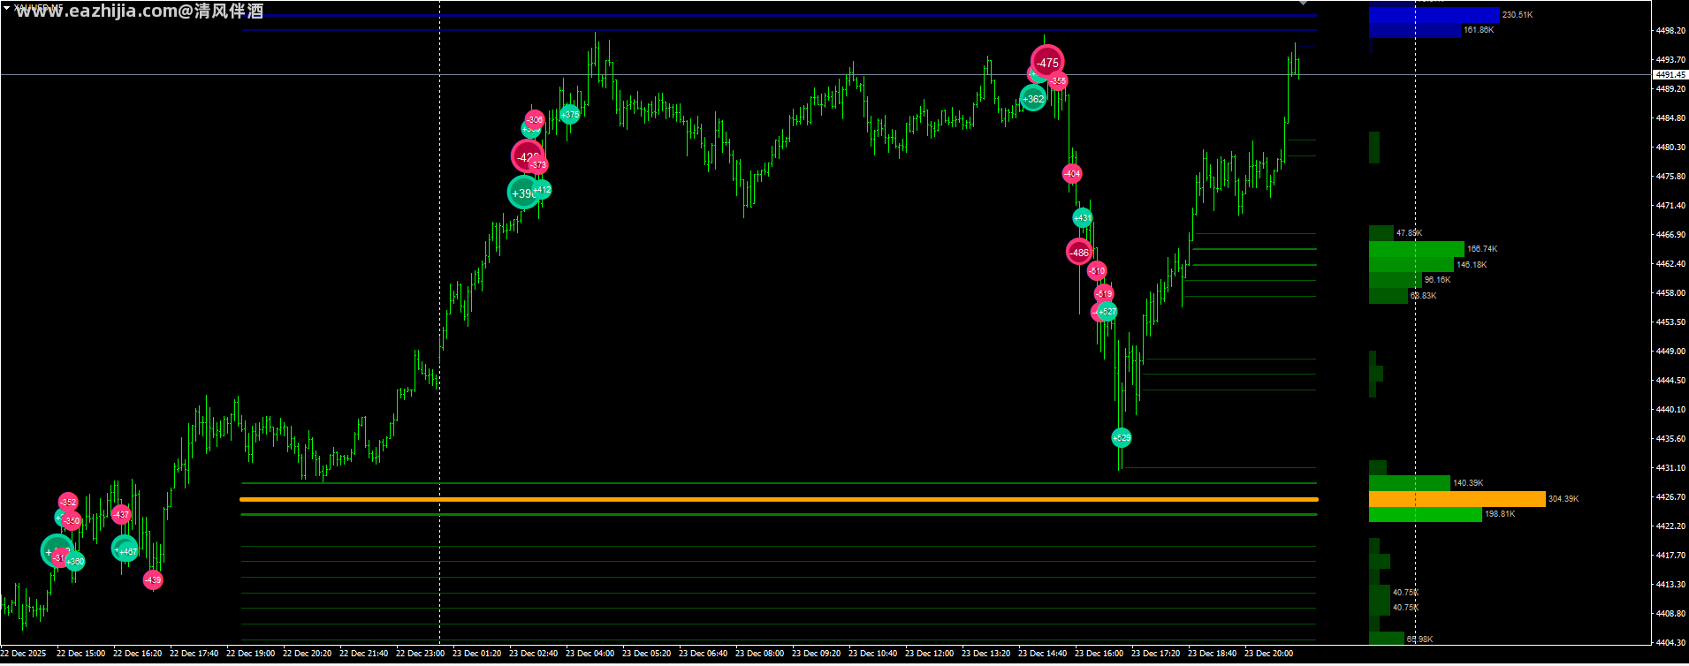Select the -519 red bubble

click(x=1104, y=294)
